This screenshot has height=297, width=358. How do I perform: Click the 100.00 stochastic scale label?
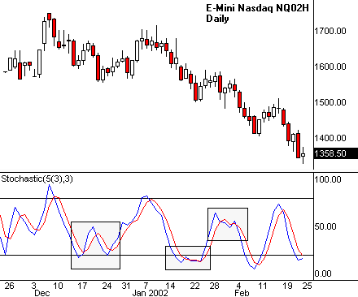(x=328, y=179)
